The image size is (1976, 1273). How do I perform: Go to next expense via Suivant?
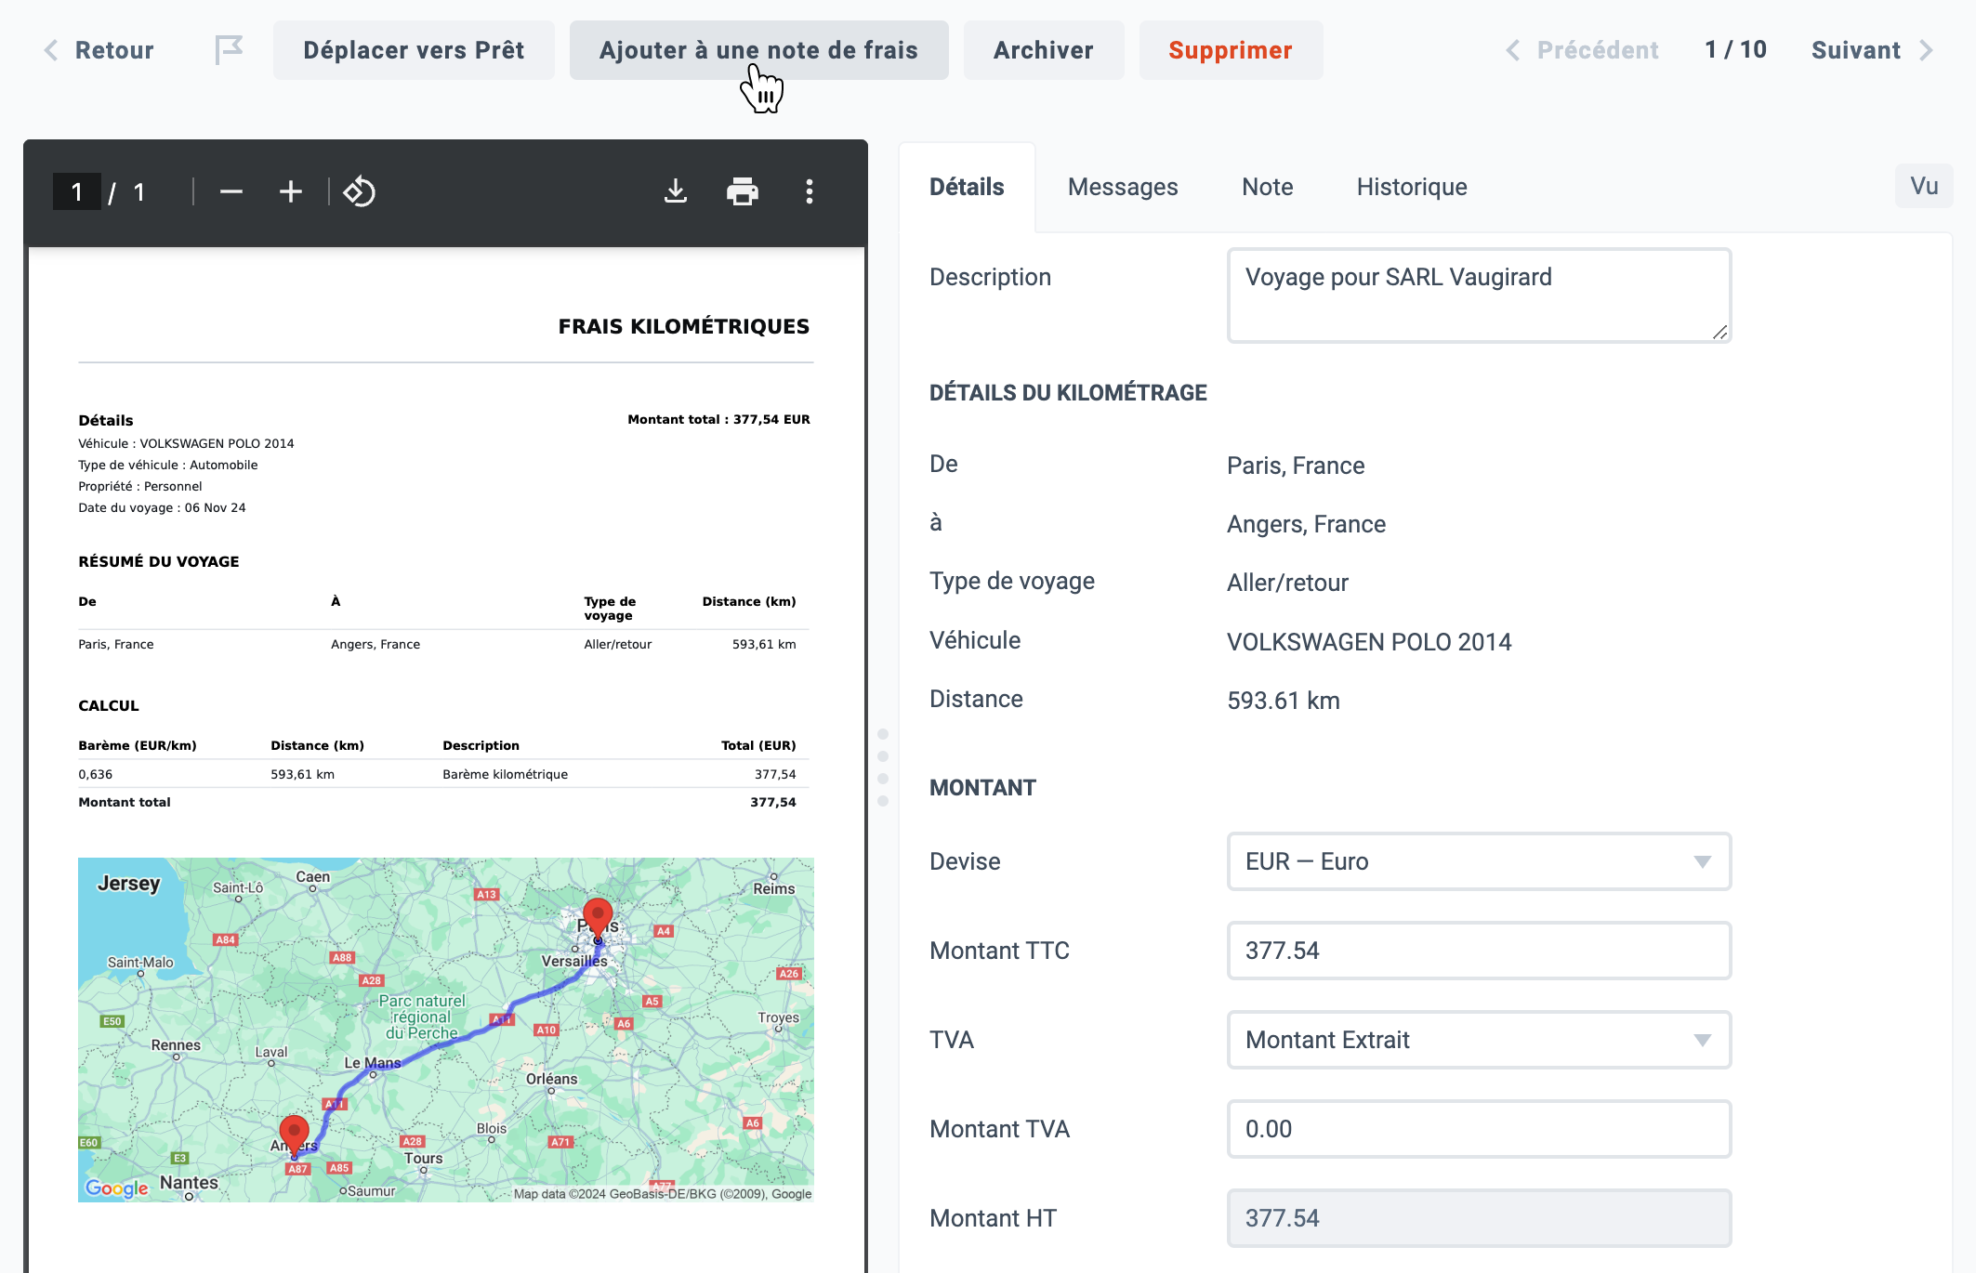click(1873, 50)
